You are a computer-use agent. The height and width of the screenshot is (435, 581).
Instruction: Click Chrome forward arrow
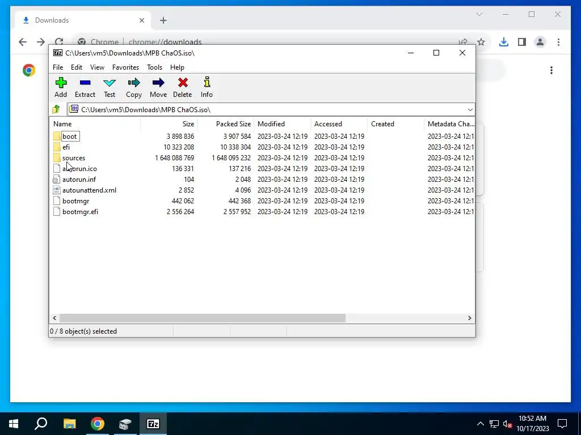click(41, 42)
